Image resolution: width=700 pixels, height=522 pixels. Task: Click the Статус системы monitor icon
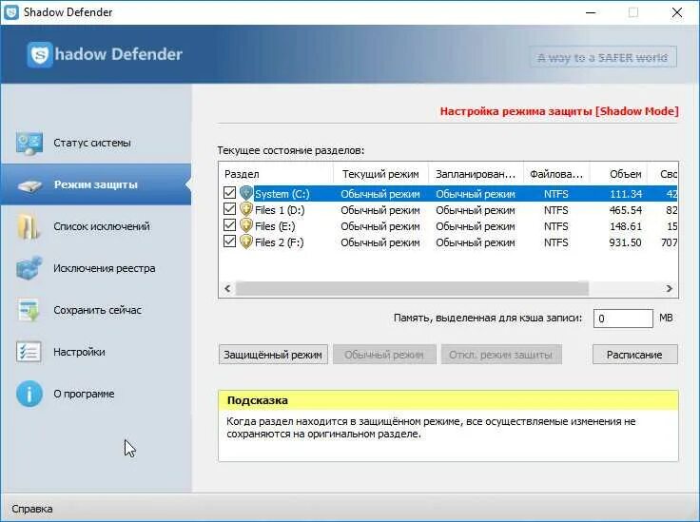[x=29, y=144]
